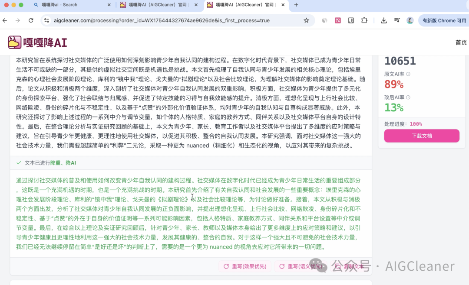Open the downloads icon in browser toolbar
Image resolution: width=469 pixels, height=285 pixels.
[384, 20]
